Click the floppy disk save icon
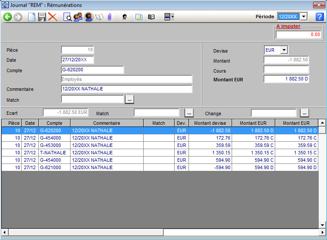The height and width of the screenshot is (240, 327). 42,17
